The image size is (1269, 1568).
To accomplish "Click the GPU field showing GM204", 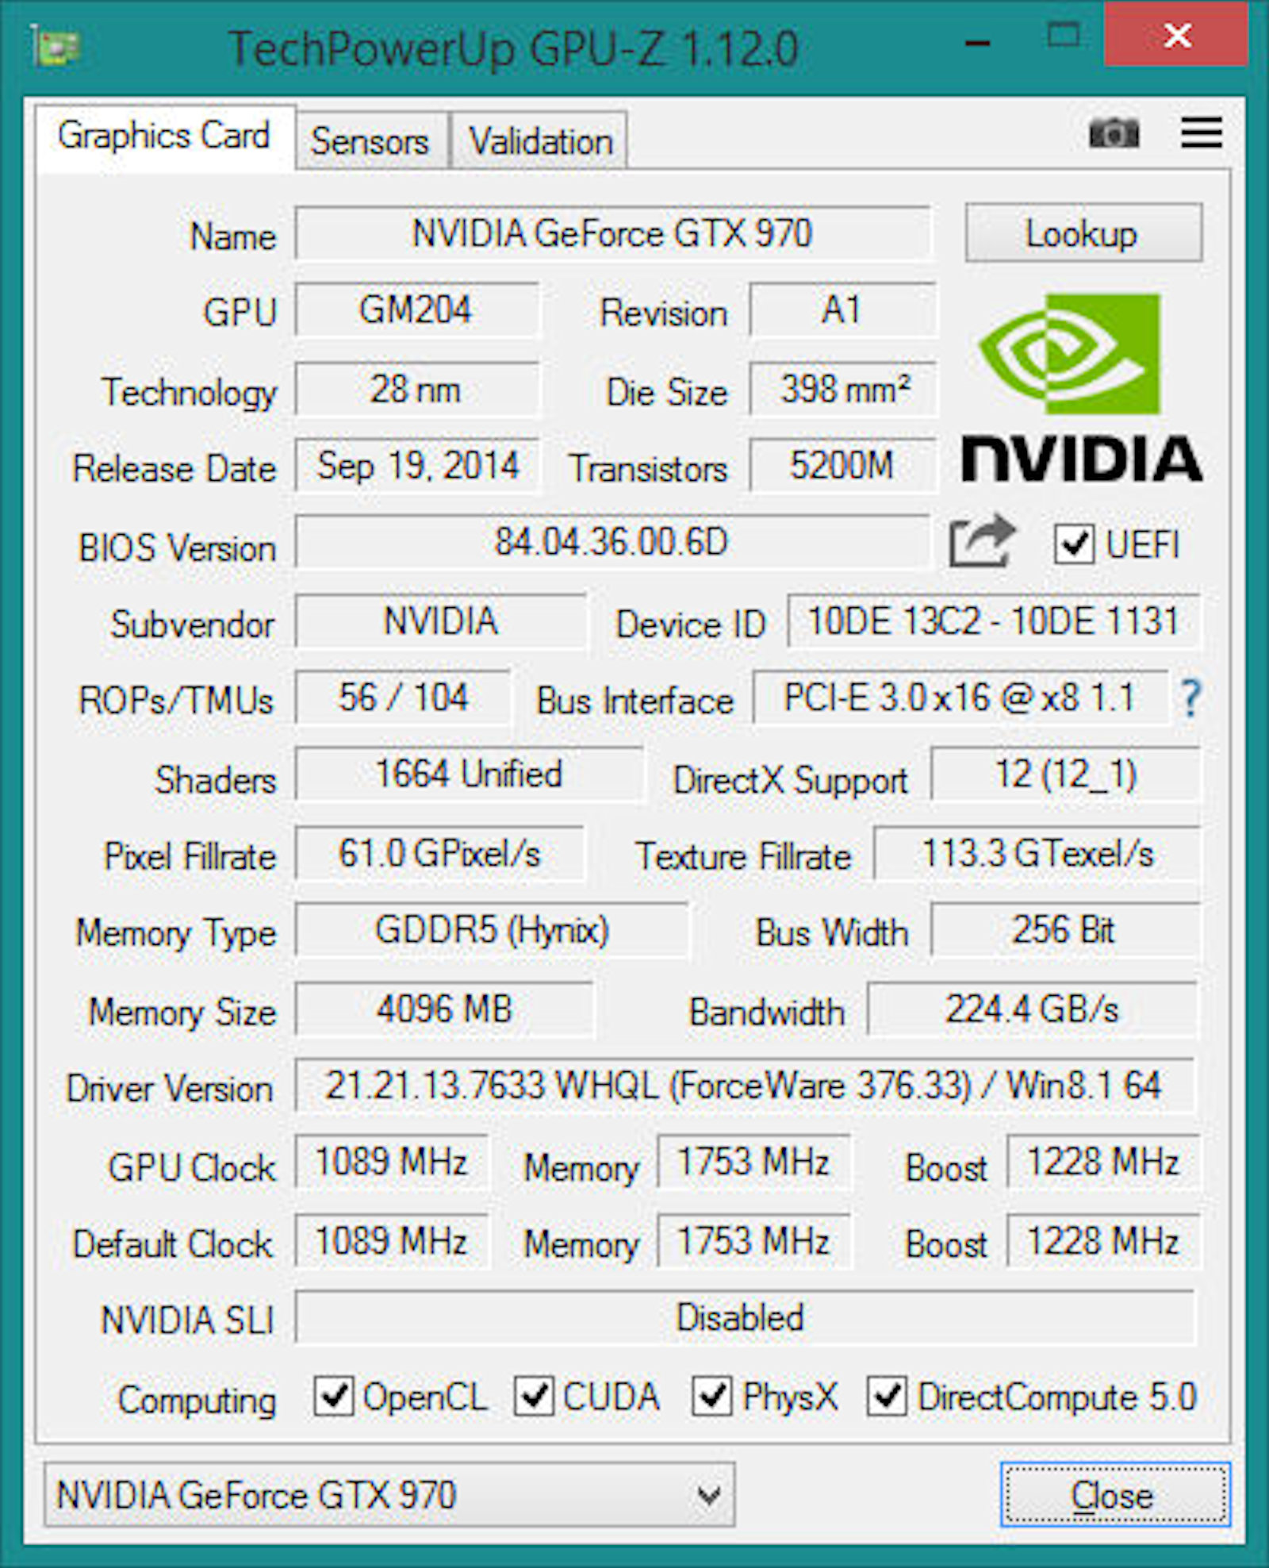I will 416,309.
